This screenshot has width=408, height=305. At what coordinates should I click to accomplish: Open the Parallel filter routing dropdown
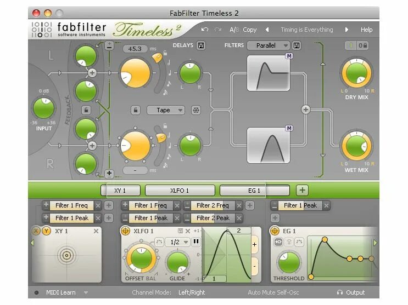(269, 45)
